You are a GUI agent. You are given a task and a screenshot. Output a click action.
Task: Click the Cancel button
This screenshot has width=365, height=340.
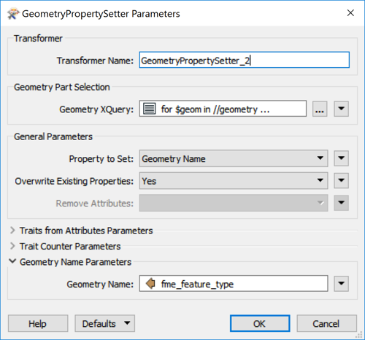[326, 323]
